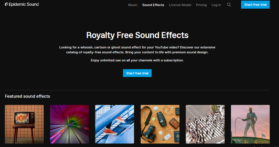This screenshot has width=279, height=147.
Task: Open the crowded crosswalk aerial thumbnail
Action: coord(205,124)
